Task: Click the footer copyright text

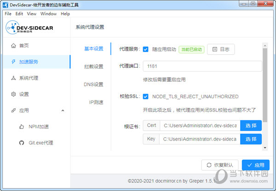Action: click(172, 181)
